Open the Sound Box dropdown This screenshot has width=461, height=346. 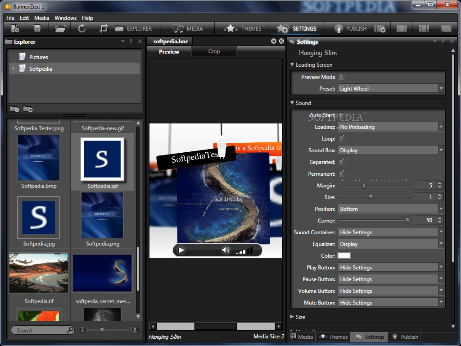390,150
